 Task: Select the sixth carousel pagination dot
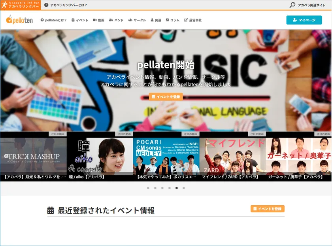tap(183, 188)
